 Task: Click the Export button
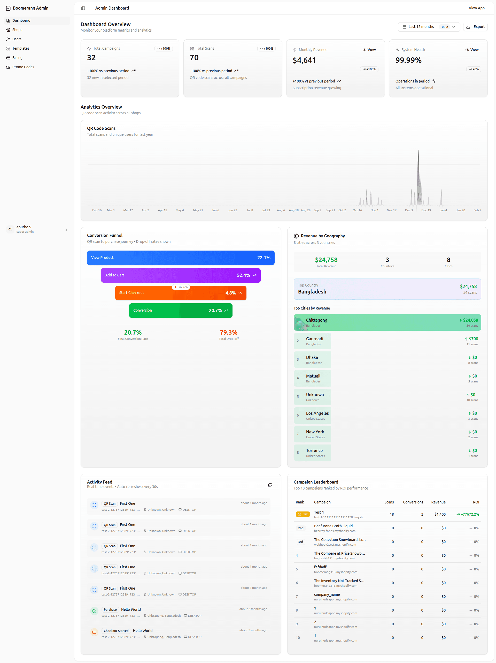pyautogui.click(x=475, y=27)
